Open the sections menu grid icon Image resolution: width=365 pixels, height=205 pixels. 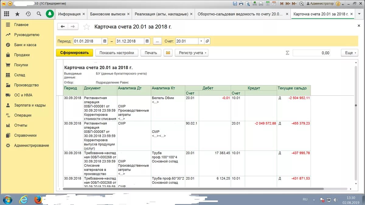pyautogui.click(x=7, y=14)
